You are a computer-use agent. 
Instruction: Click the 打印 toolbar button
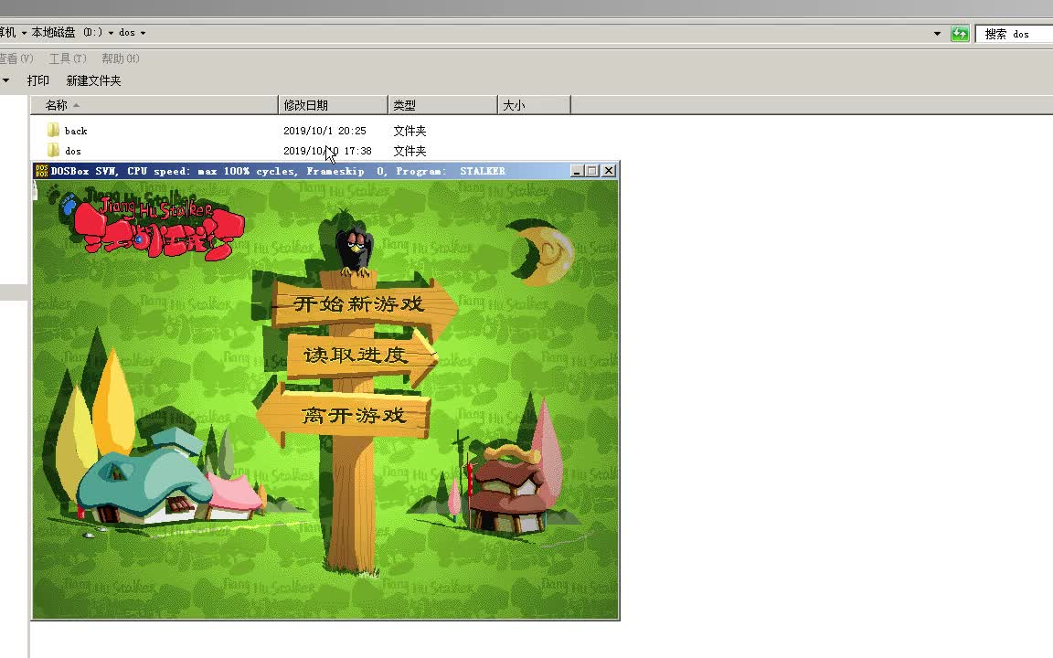[x=38, y=80]
